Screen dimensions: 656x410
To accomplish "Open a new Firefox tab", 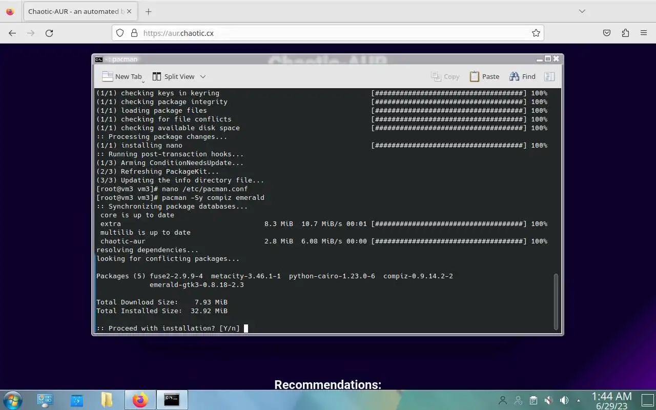I will 148,11.
